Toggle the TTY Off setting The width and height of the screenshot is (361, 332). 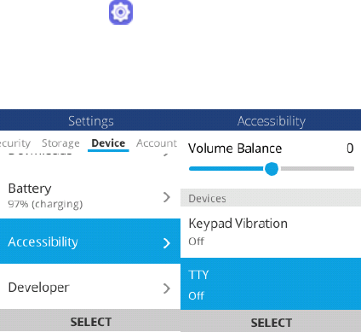271,283
